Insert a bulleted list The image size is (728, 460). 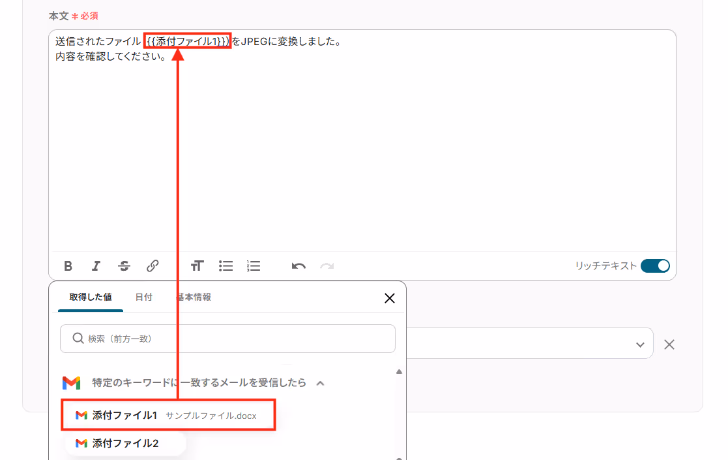point(226,266)
